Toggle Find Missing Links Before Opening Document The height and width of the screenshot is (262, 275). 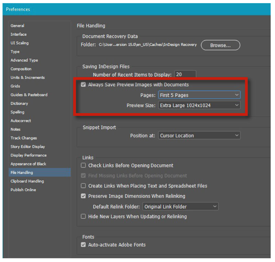[83, 176]
